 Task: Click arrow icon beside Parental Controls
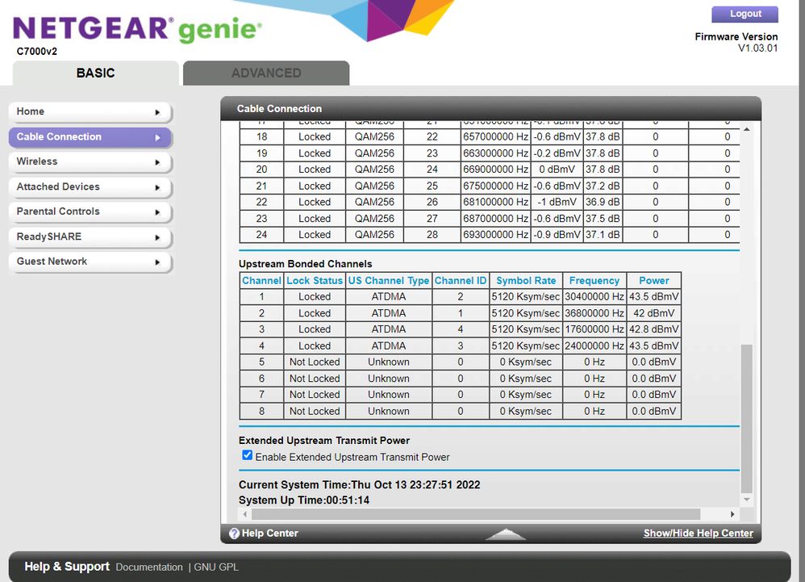click(157, 212)
